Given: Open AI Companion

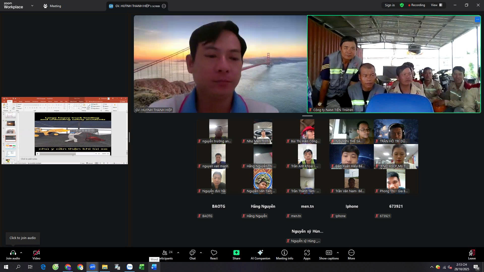Looking at the screenshot, I should (260, 253).
